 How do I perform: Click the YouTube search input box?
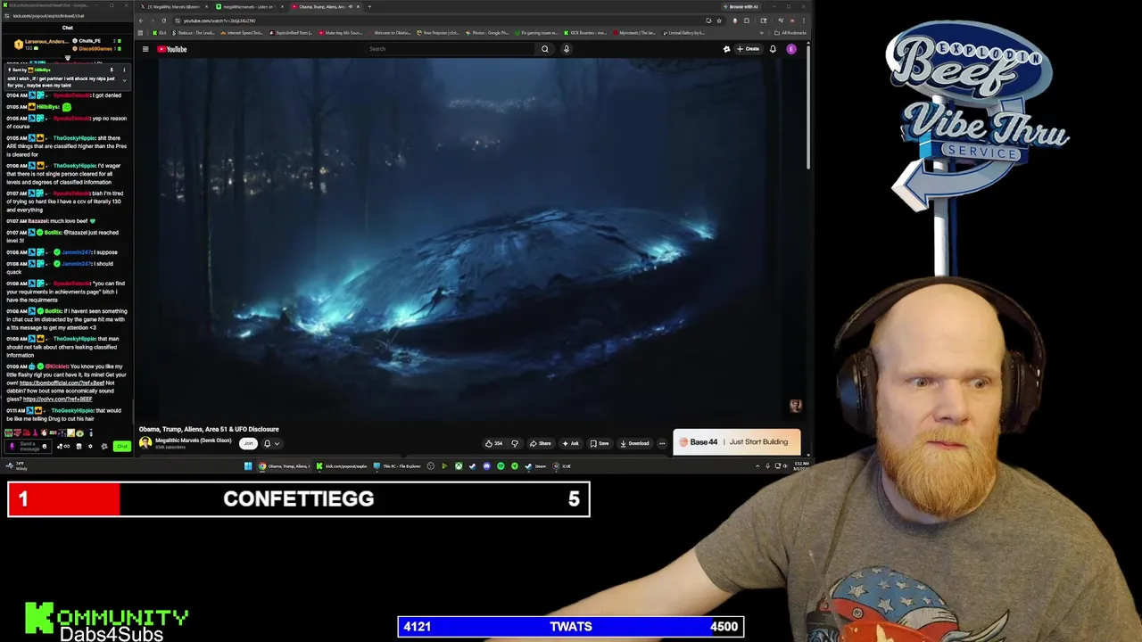451,49
